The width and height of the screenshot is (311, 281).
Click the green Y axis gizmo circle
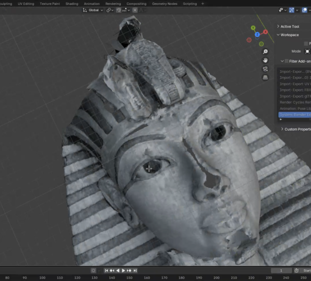pyautogui.click(x=253, y=28)
